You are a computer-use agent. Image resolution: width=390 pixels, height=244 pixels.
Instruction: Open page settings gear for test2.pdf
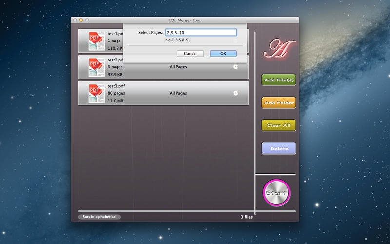(x=235, y=67)
